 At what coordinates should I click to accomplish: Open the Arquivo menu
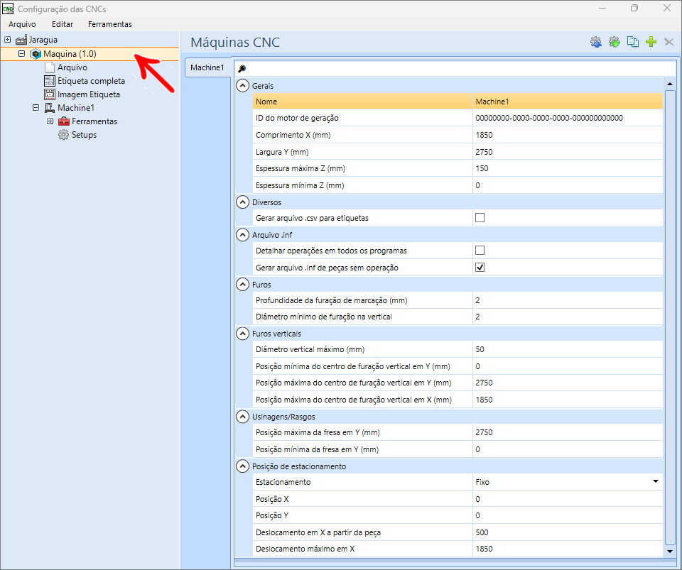click(22, 24)
